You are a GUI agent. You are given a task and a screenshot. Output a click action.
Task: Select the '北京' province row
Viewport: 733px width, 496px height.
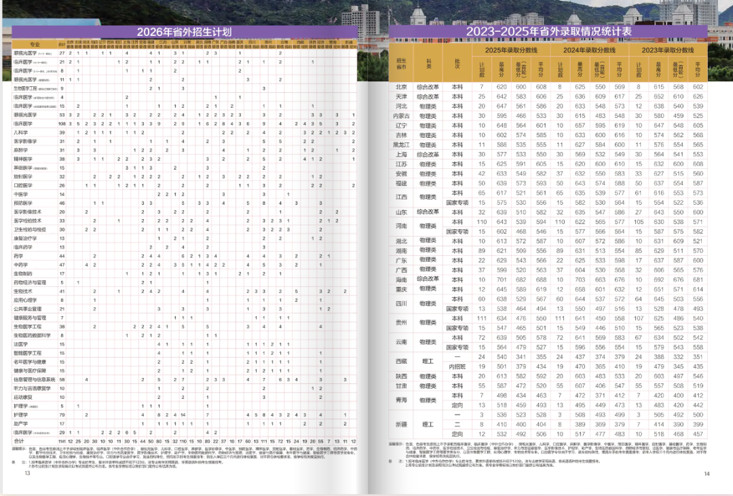[401, 87]
